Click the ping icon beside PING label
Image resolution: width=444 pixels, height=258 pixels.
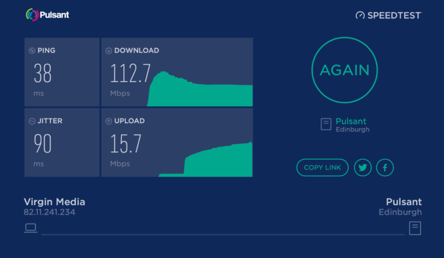tap(32, 51)
